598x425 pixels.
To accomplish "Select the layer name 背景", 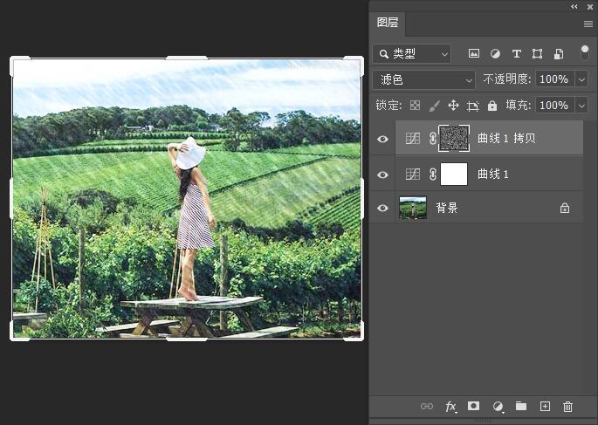I will click(x=447, y=208).
